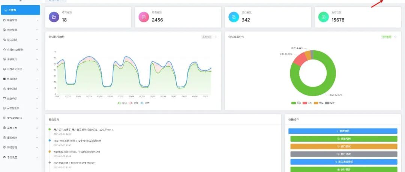Click the chat icon beside AI智能助手
The image size is (405, 172).
[4, 108]
